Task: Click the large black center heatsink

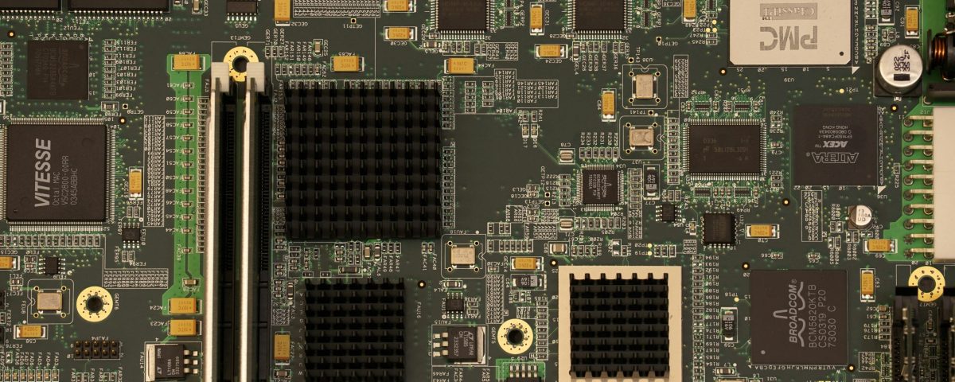Action: tap(363, 159)
